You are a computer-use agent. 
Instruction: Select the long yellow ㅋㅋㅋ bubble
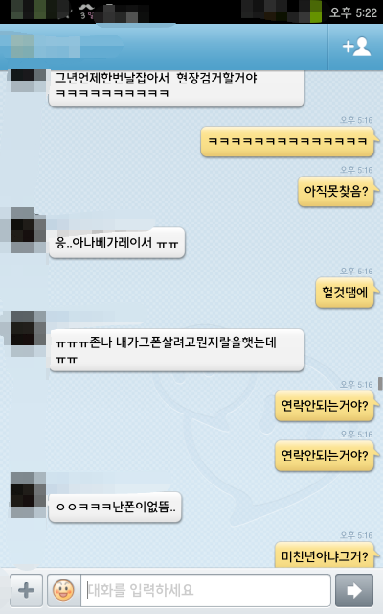coord(288,141)
